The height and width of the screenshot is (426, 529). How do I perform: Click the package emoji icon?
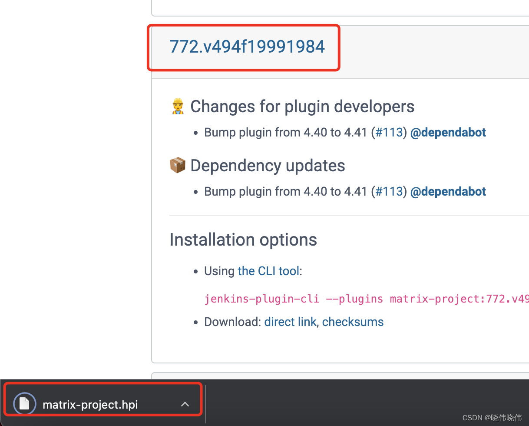[178, 166]
